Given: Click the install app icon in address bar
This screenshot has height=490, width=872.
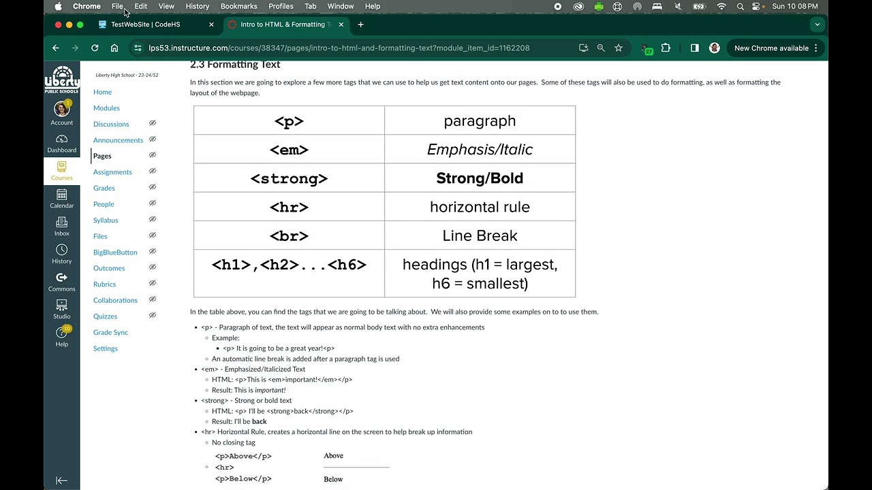Looking at the screenshot, I should coord(583,48).
